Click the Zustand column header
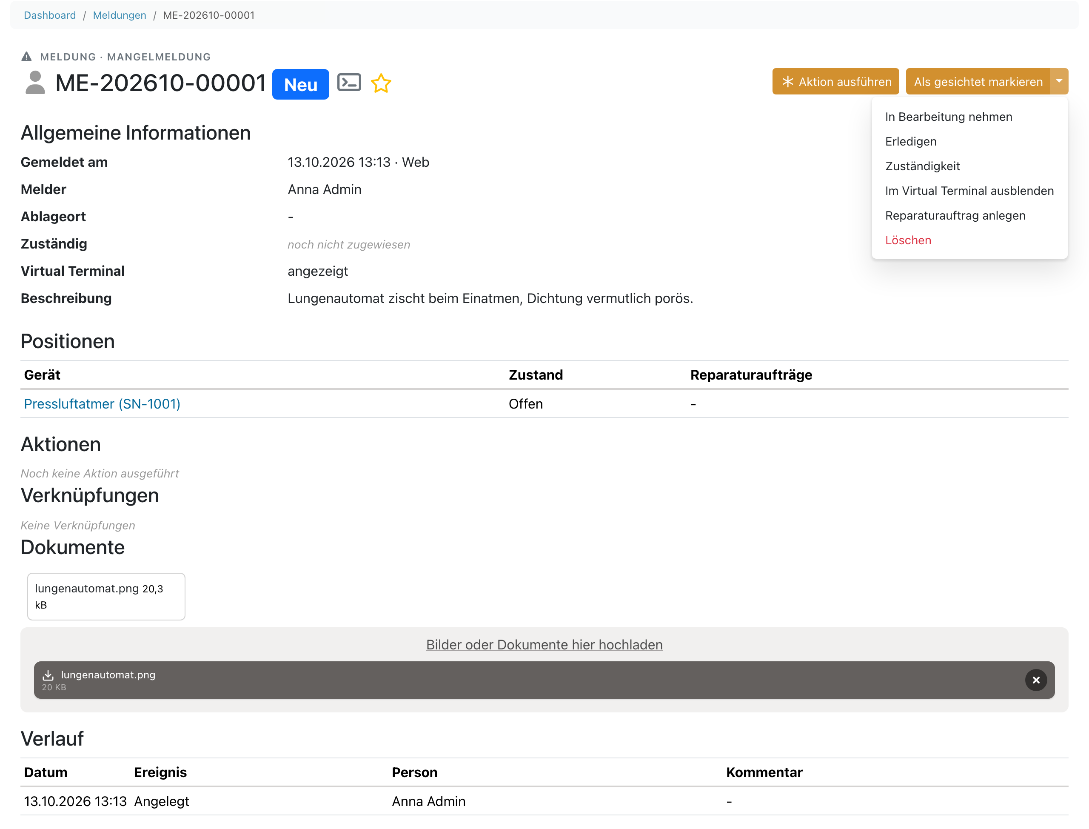1089x829 pixels. [536, 375]
